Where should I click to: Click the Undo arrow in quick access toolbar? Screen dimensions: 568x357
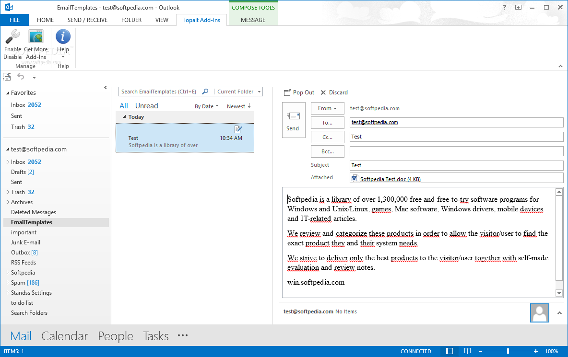(x=21, y=77)
